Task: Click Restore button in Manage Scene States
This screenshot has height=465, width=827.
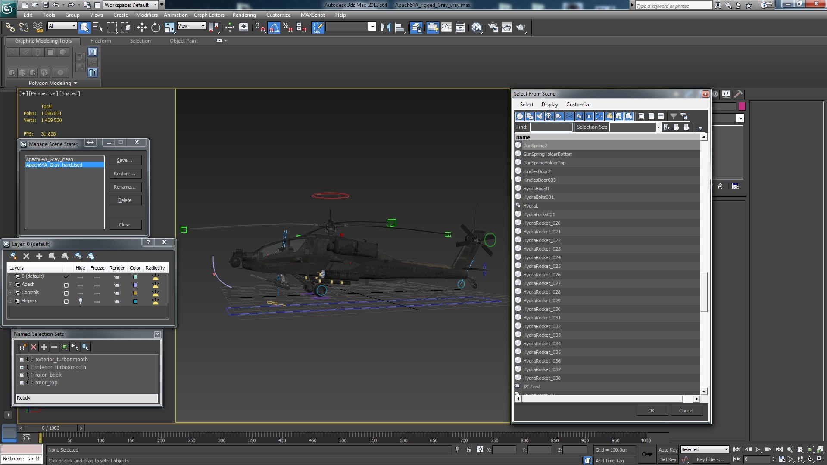Action: [125, 174]
